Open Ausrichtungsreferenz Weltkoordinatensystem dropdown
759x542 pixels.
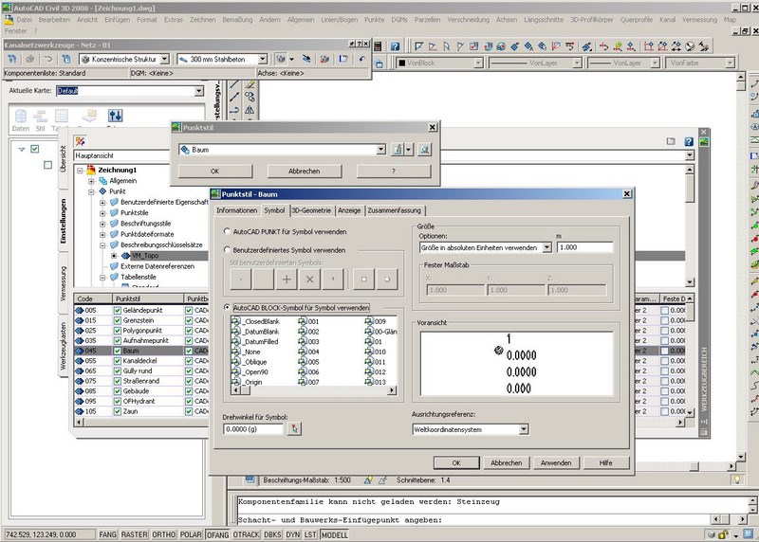524,429
